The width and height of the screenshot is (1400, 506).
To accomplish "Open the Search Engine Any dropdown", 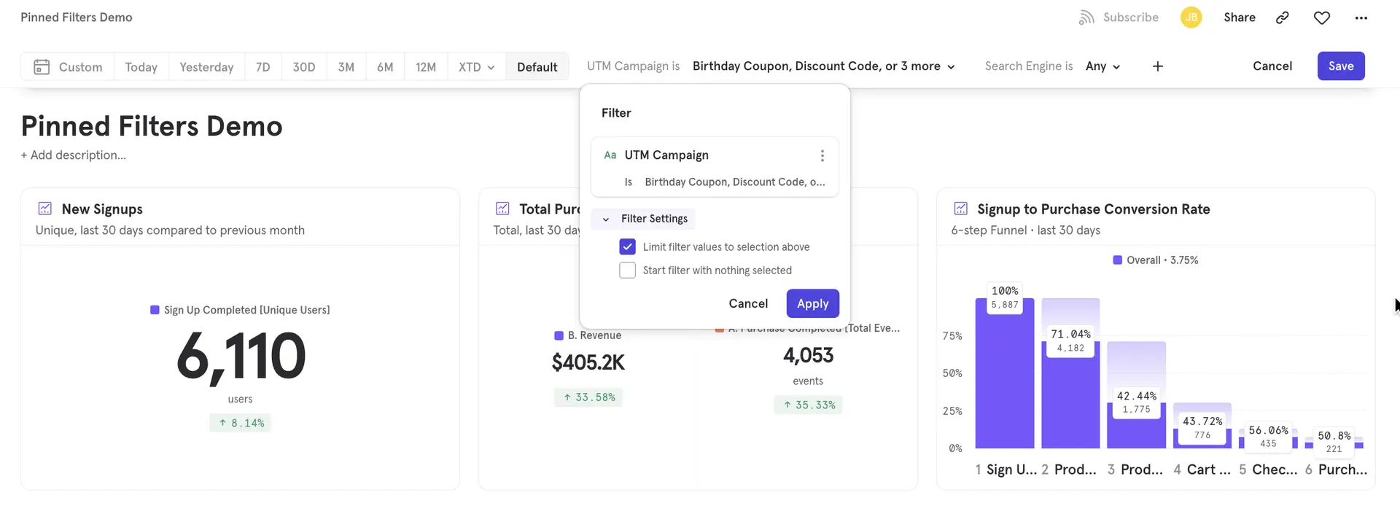I will [x=1102, y=66].
